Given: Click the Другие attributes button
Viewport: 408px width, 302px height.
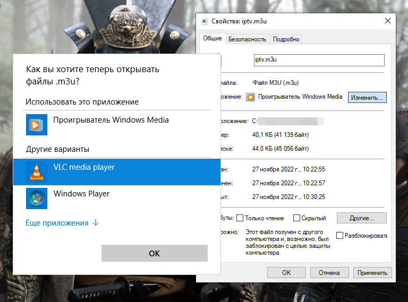Looking at the screenshot, I should point(362,218).
